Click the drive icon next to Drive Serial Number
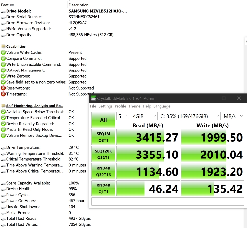Screen dimensions: 247x228 point(3,17)
